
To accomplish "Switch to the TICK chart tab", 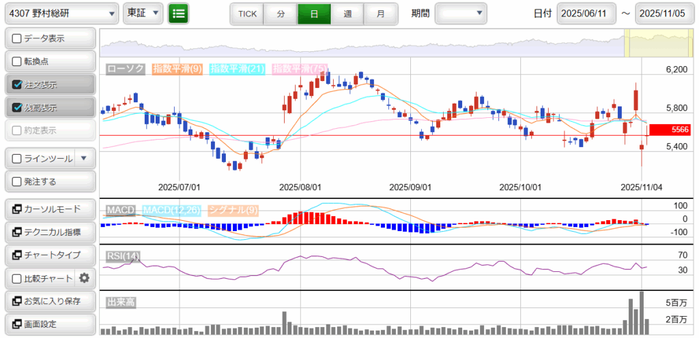I will coord(247,14).
